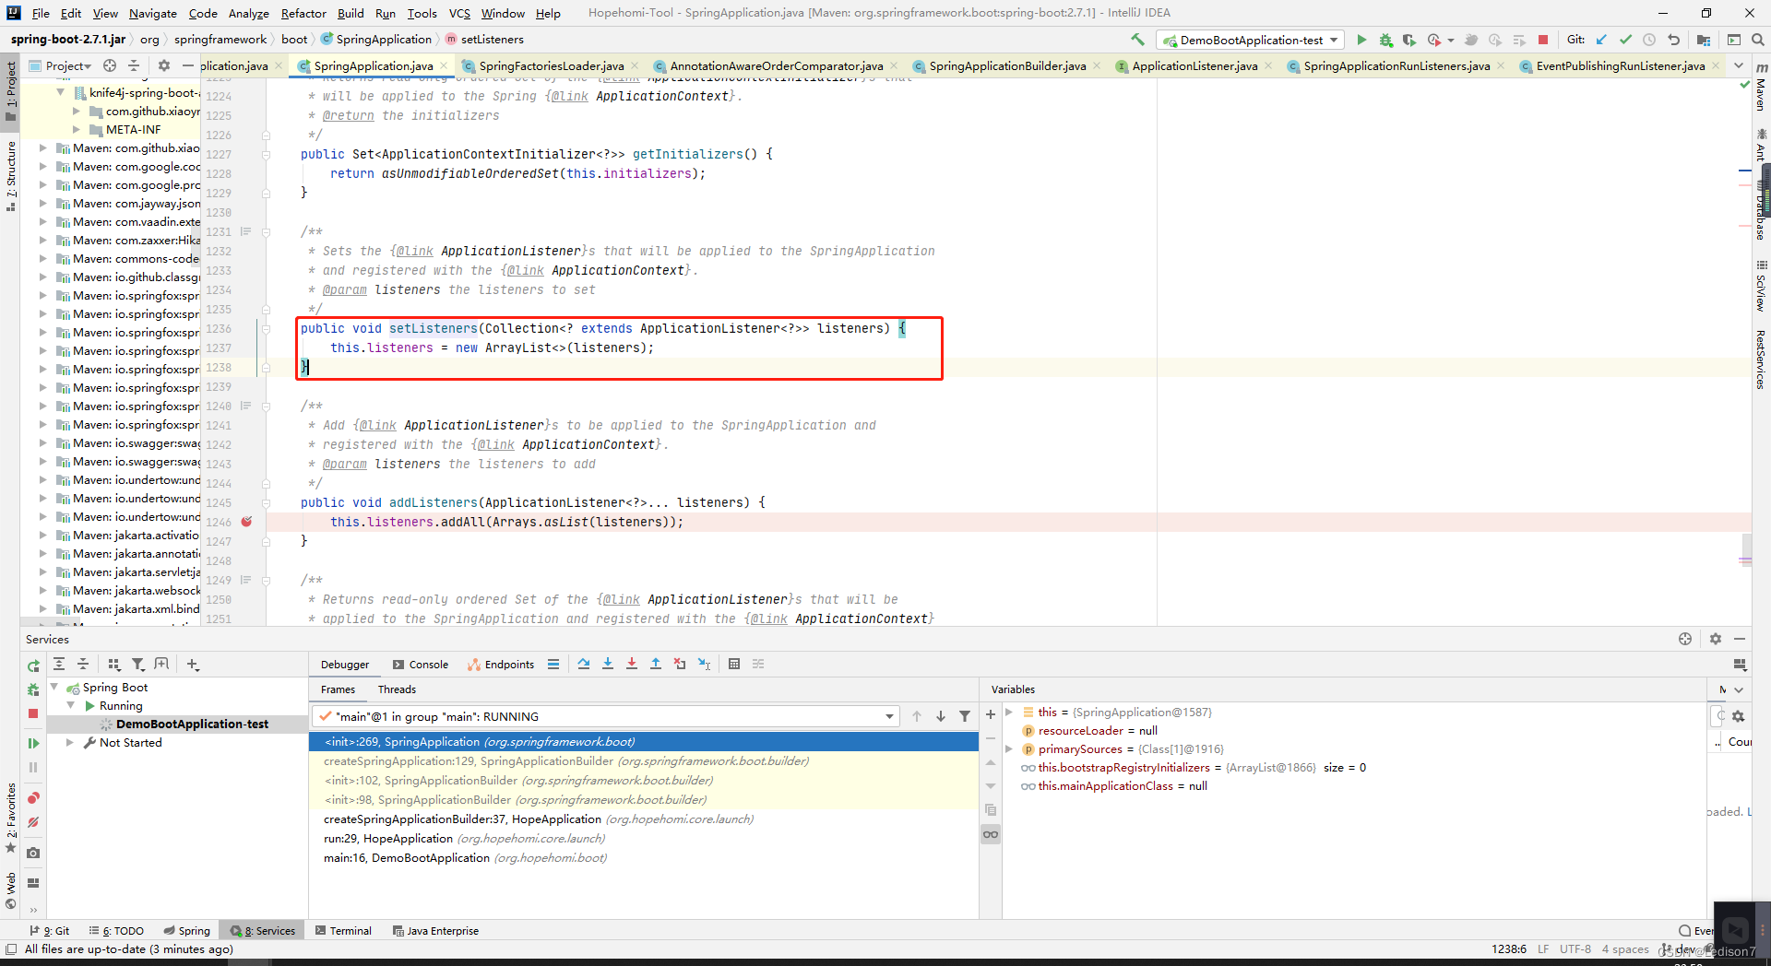
Task: Open Project Structure icon
Action: coord(1704,40)
